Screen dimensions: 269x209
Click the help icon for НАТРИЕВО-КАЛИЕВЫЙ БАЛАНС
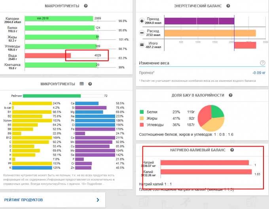(x=232, y=150)
